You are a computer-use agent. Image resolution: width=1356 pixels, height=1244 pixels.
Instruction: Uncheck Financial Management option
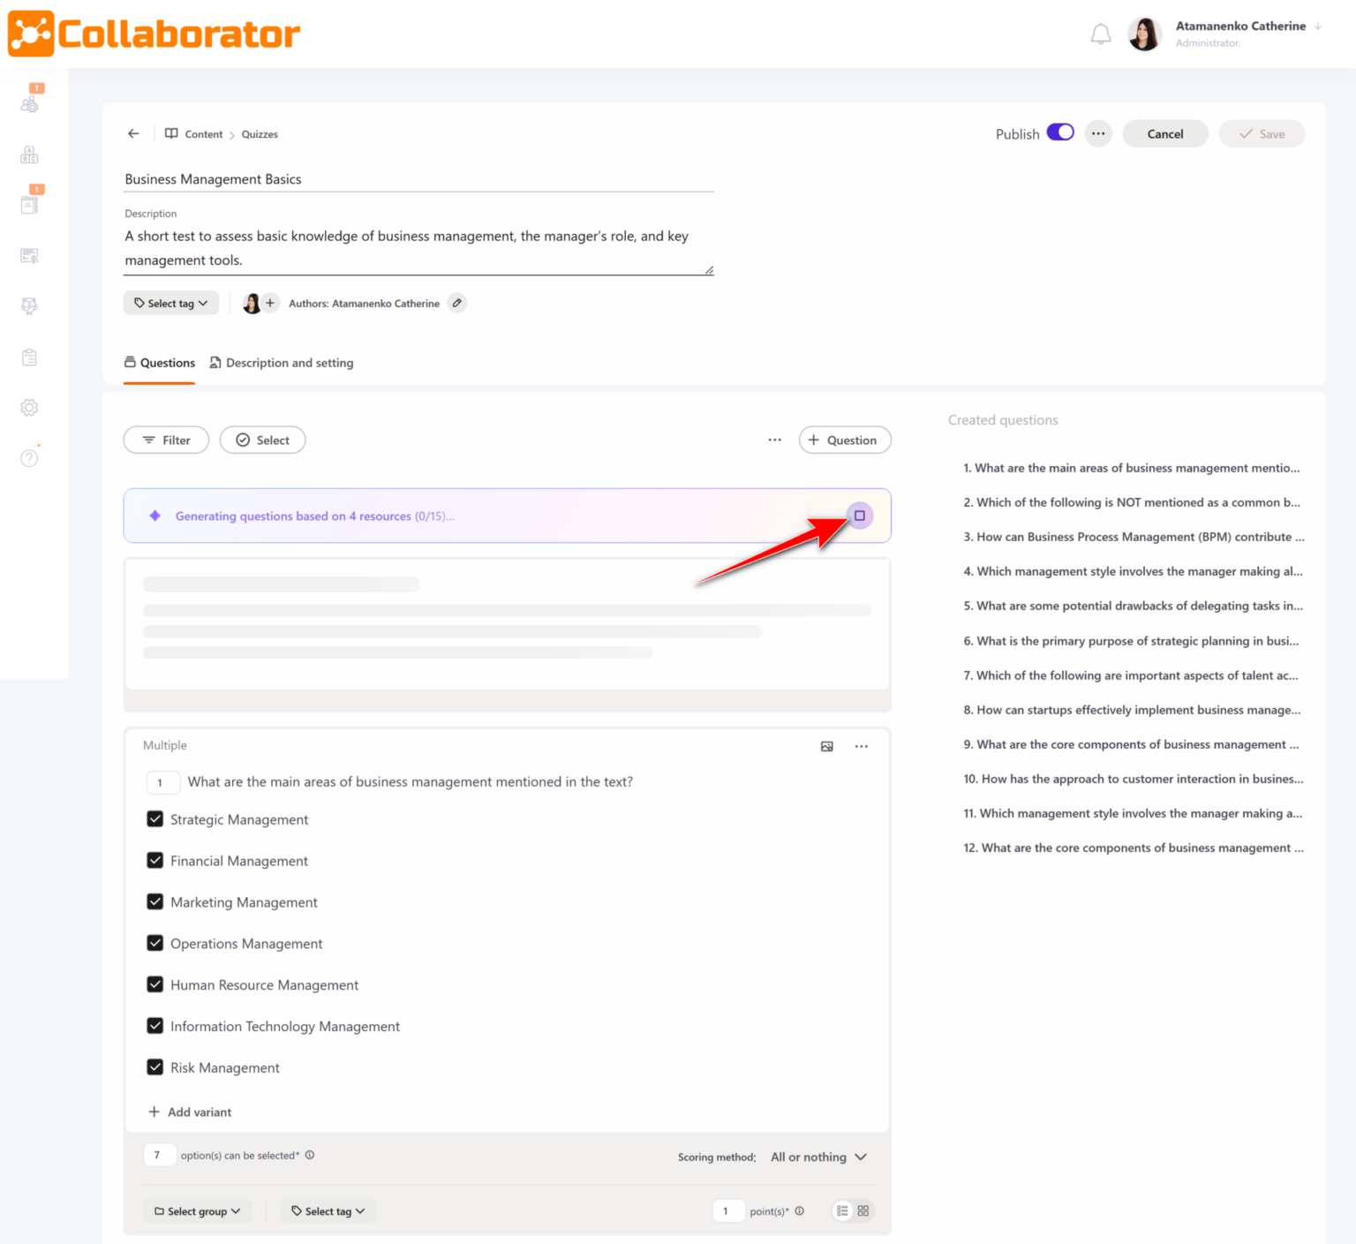(155, 861)
